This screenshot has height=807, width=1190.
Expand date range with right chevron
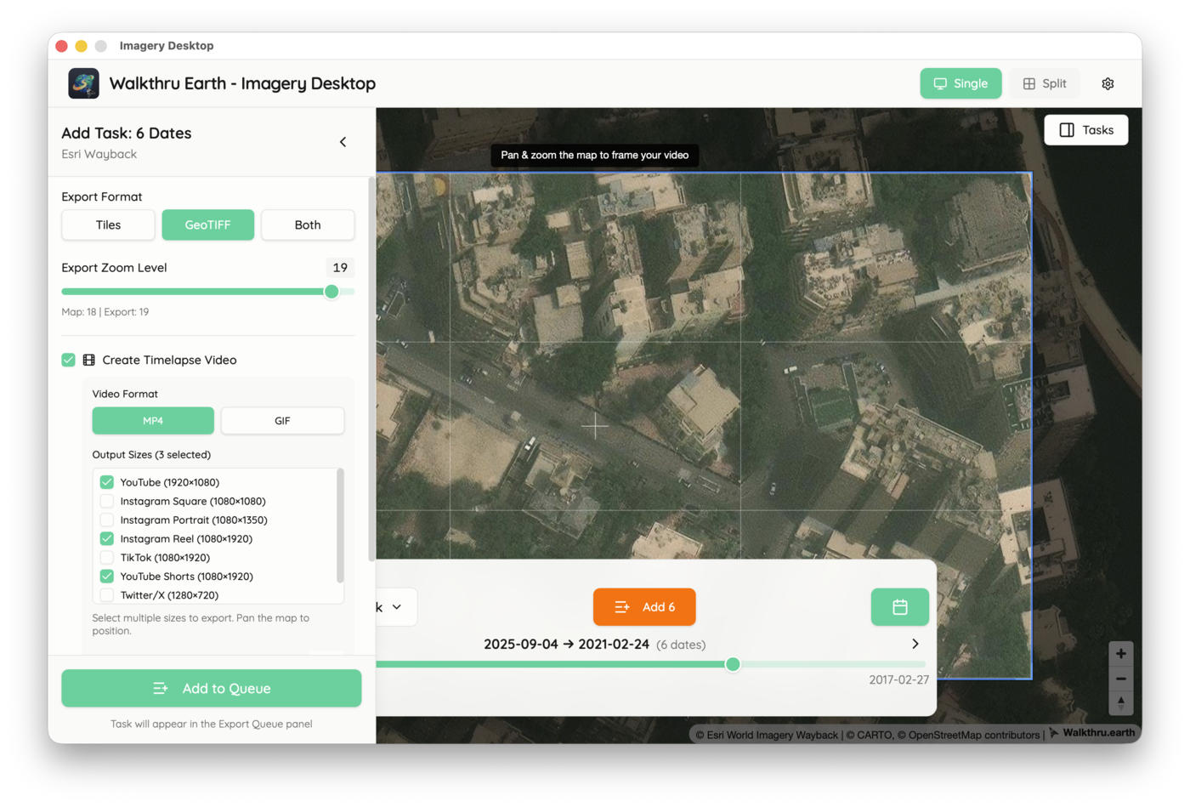click(915, 644)
